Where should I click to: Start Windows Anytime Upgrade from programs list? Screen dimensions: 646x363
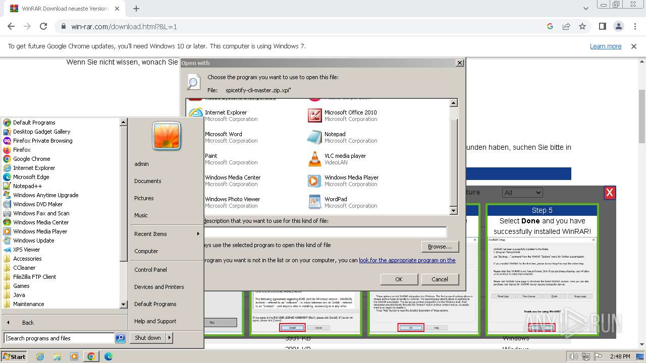point(46,195)
